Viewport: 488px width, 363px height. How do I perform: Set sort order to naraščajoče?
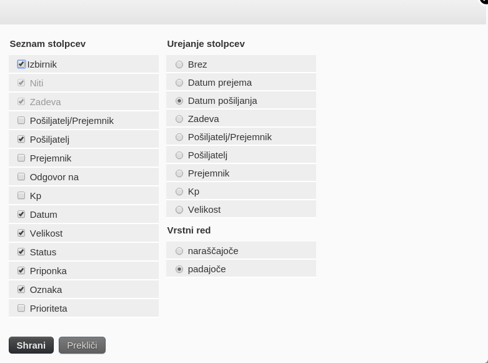click(x=179, y=251)
